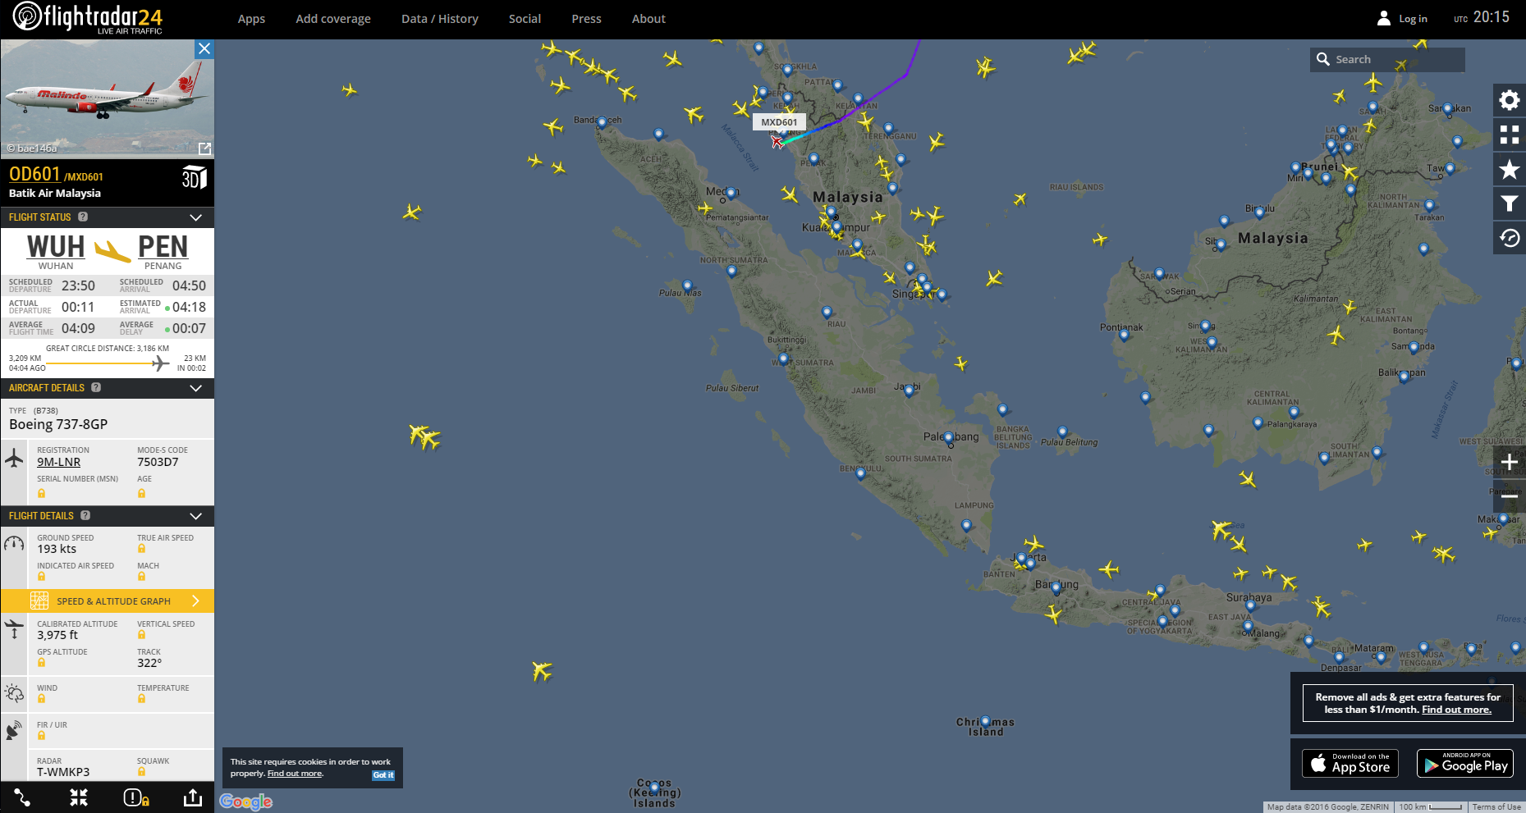The height and width of the screenshot is (813, 1526).
Task: Open the Speed & Altitude Graph
Action: pos(108,601)
